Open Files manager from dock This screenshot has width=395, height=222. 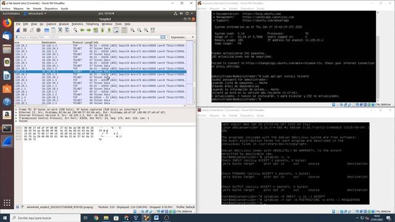point(7,49)
